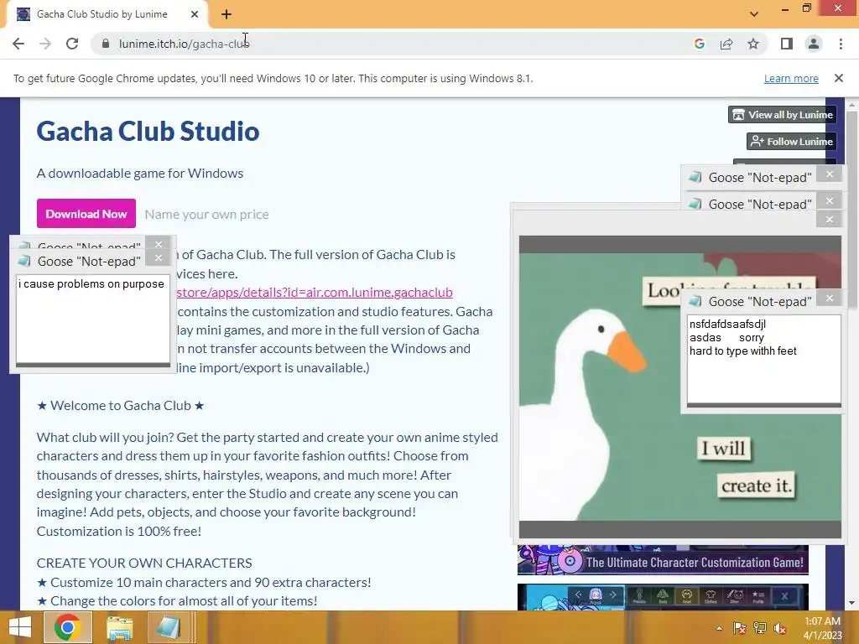Toggle the Chrome side panel icon
The image size is (859, 644).
coord(787,44)
